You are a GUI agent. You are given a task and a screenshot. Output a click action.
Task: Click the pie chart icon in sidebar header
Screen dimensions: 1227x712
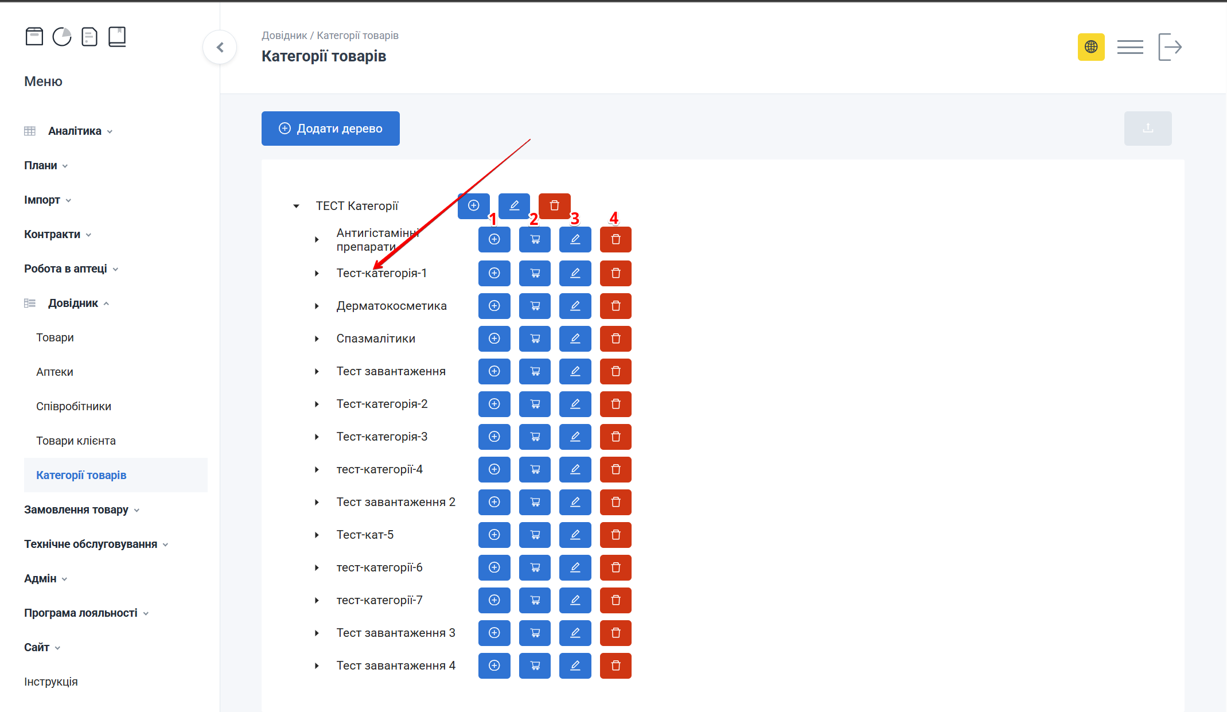62,37
